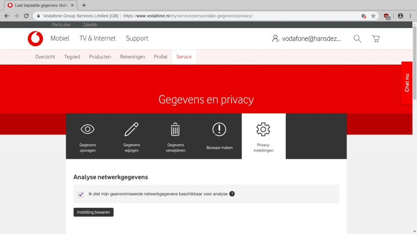Click the translate icon in the address bar
Image resolution: width=417 pixels, height=234 pixels.
[x=364, y=16]
